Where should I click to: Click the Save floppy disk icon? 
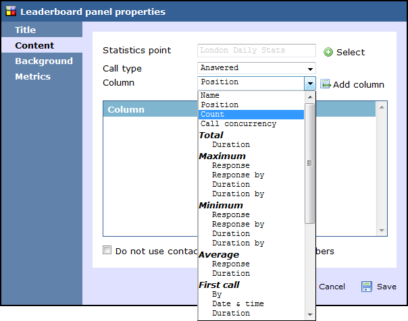pyautogui.click(x=367, y=287)
